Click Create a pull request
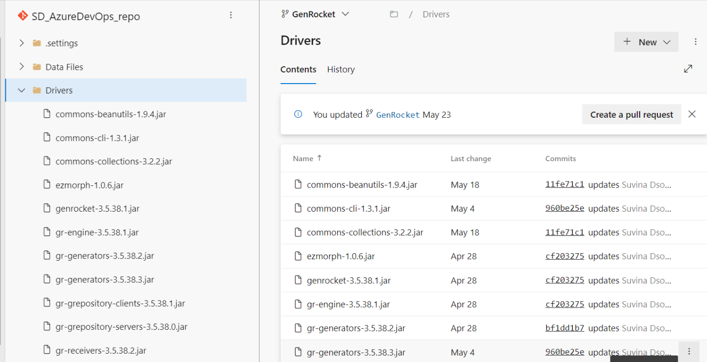The image size is (707, 362). coord(632,115)
